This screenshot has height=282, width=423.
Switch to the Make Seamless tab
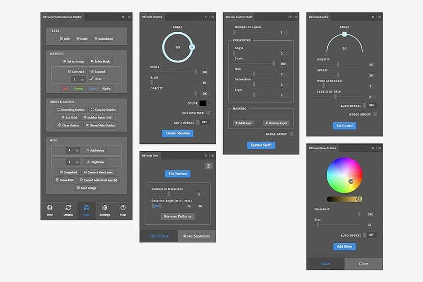197,236
